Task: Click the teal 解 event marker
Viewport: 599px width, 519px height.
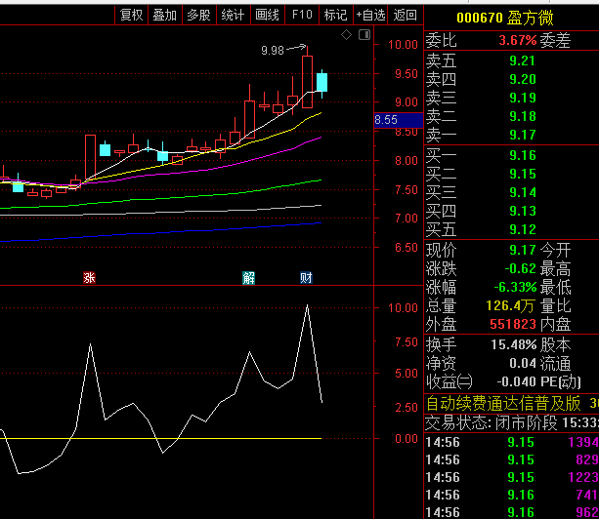Action: point(249,278)
